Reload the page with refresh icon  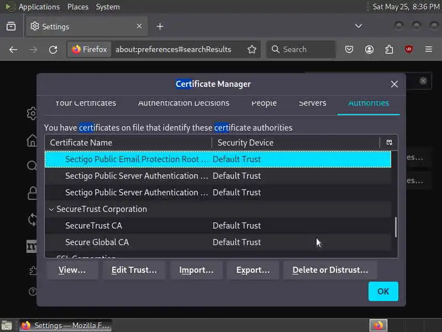53,50
